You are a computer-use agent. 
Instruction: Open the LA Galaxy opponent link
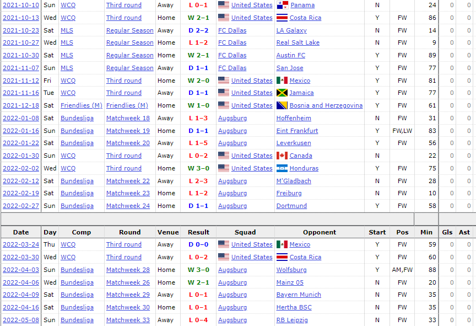point(291,30)
